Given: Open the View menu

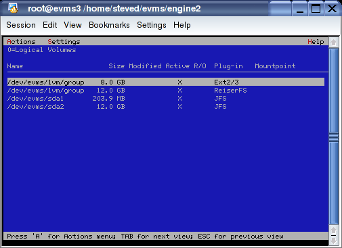Looking at the screenshot, I should (x=72, y=25).
